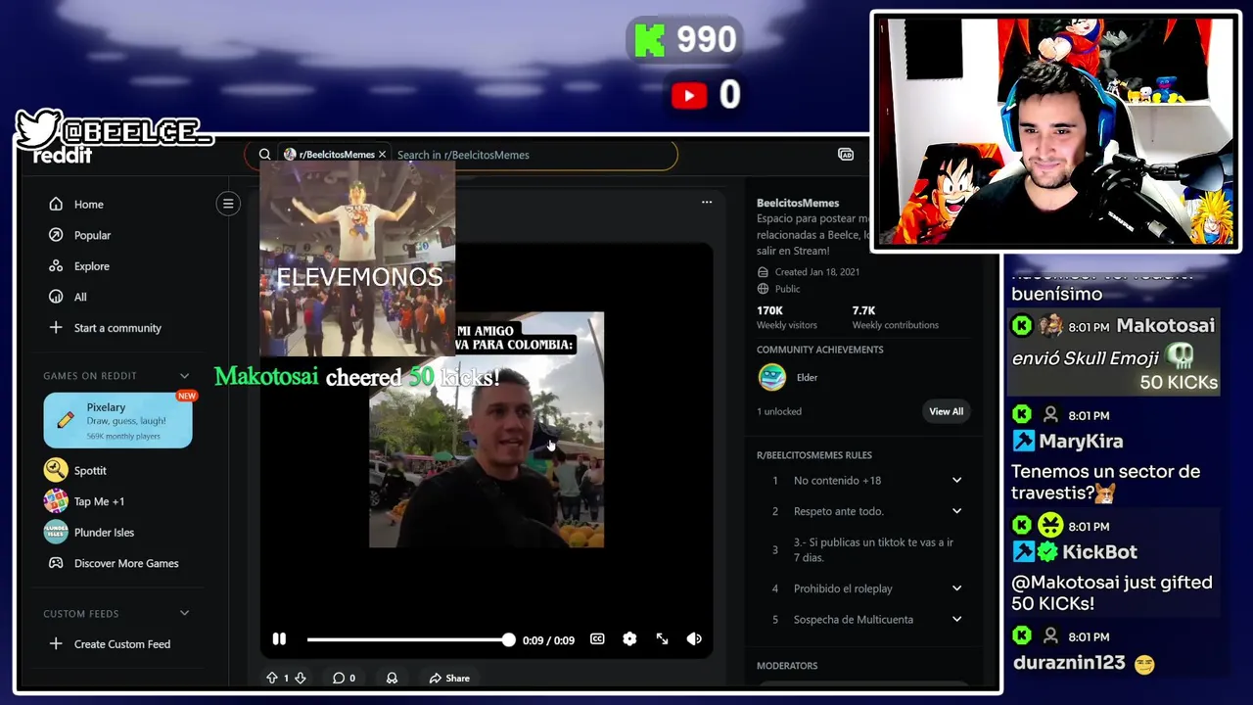
Task: Click the ad icon in Reddit header
Action: [846, 155]
